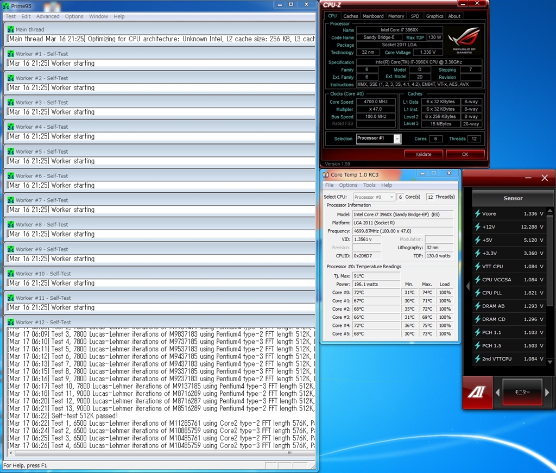
Task: Open the Processor #1 selection dropdown in CPU-Z
Action: point(397,139)
